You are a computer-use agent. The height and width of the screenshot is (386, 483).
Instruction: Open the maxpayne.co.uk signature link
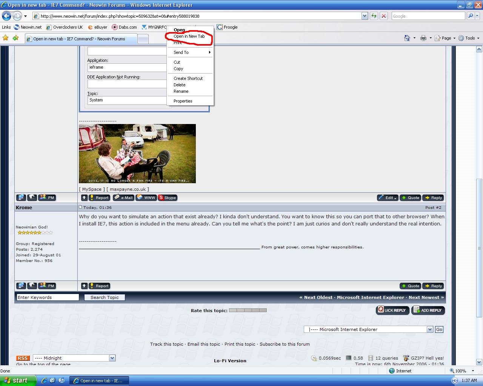click(x=128, y=189)
